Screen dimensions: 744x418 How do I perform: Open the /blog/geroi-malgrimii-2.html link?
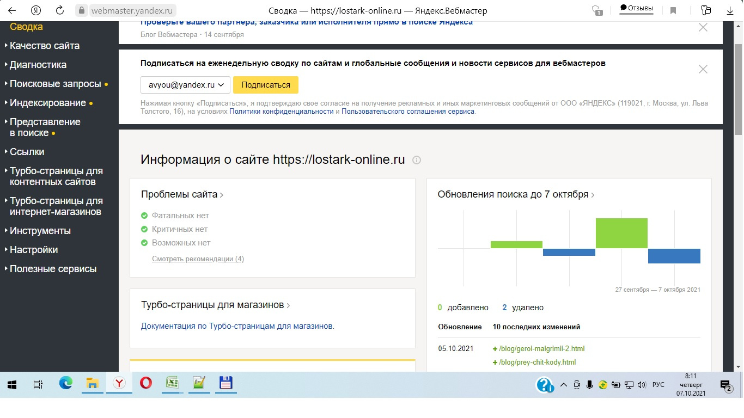541,349
